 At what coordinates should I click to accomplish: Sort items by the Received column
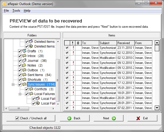click(125, 43)
